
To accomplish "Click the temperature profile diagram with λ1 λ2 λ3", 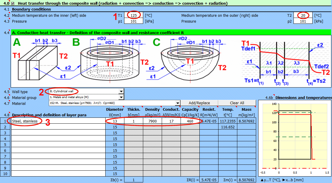I will pos(282,62).
